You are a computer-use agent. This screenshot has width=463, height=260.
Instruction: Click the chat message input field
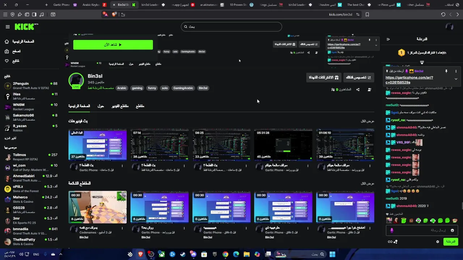pos(422,230)
